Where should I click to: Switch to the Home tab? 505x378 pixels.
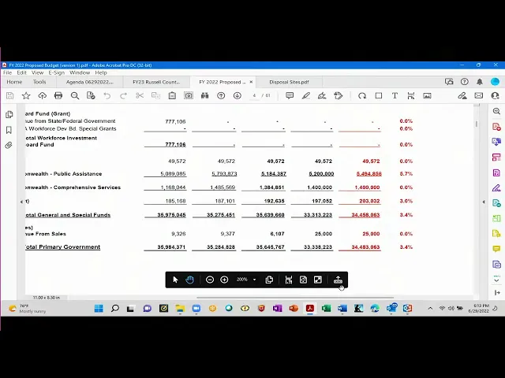coord(14,82)
